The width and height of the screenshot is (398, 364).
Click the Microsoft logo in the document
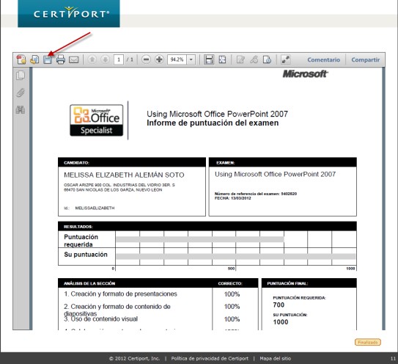coord(306,74)
